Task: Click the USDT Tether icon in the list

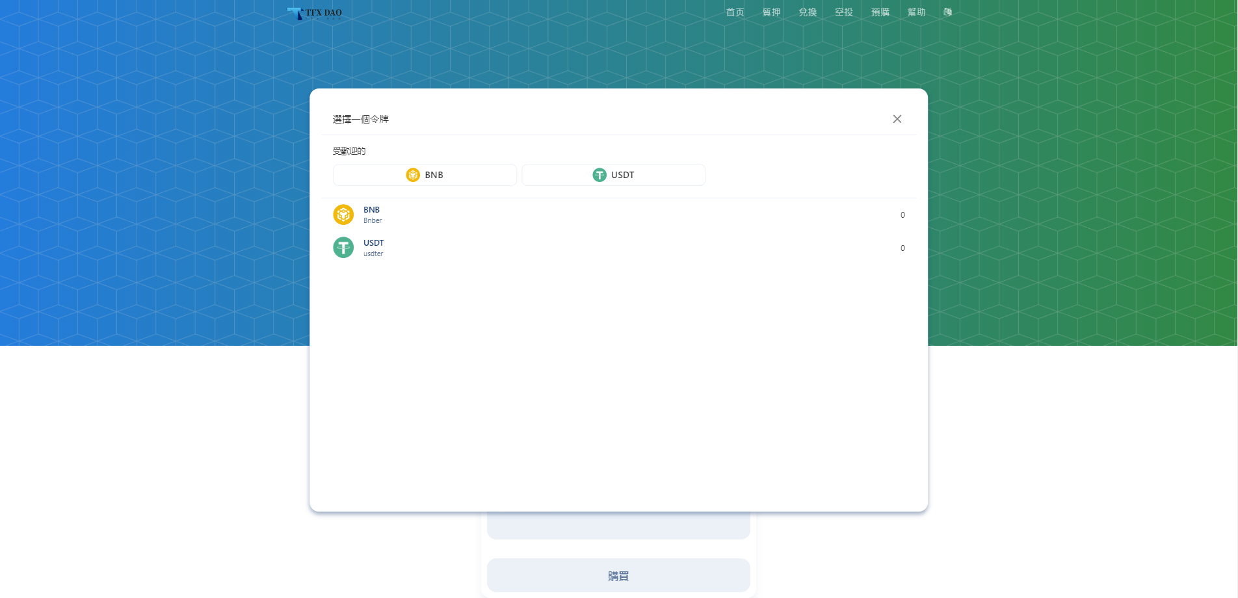Action: click(x=343, y=248)
